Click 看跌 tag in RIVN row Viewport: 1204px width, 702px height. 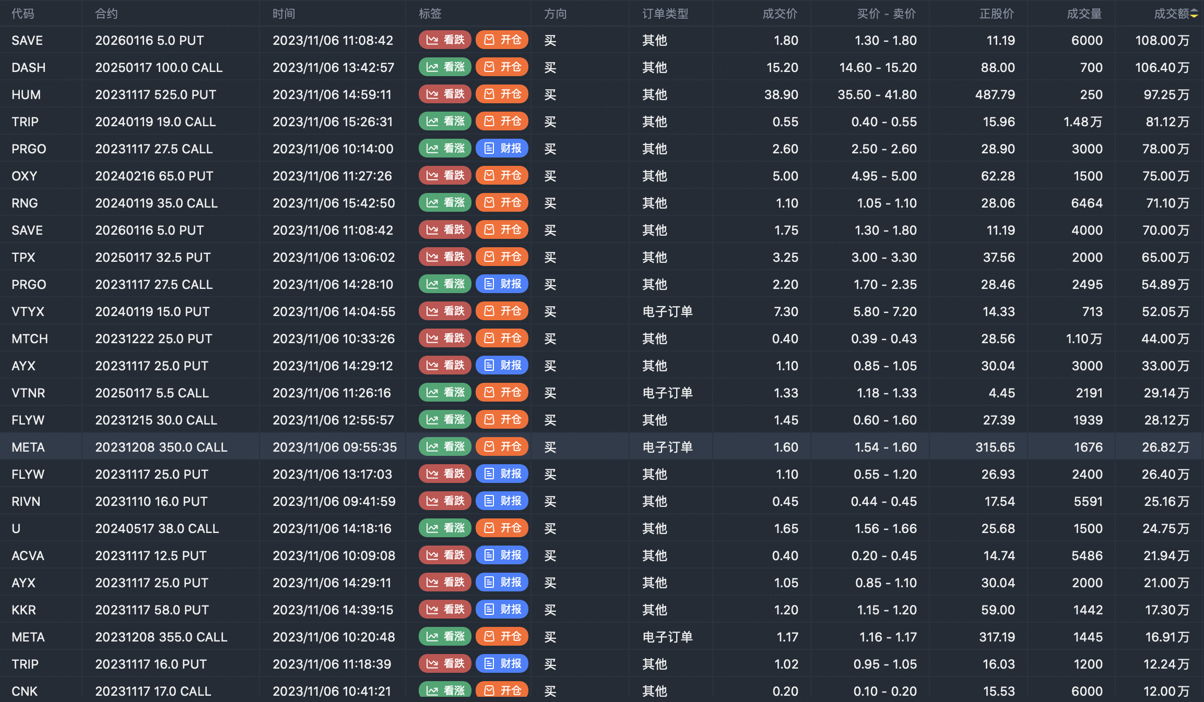(x=445, y=501)
